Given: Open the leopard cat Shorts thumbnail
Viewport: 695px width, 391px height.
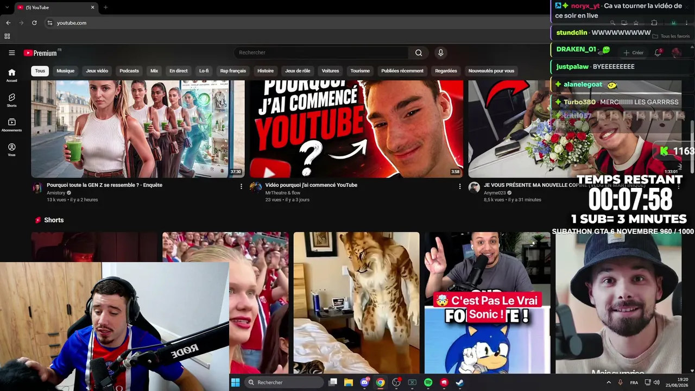Looking at the screenshot, I should point(357,303).
